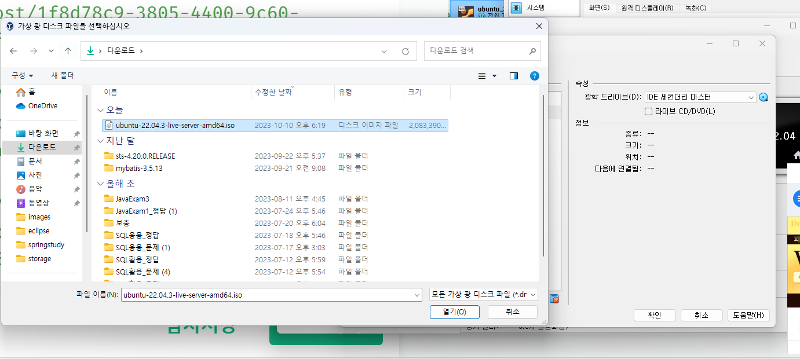Create a folder with 새 폴더
The image size is (800, 359).
(63, 76)
